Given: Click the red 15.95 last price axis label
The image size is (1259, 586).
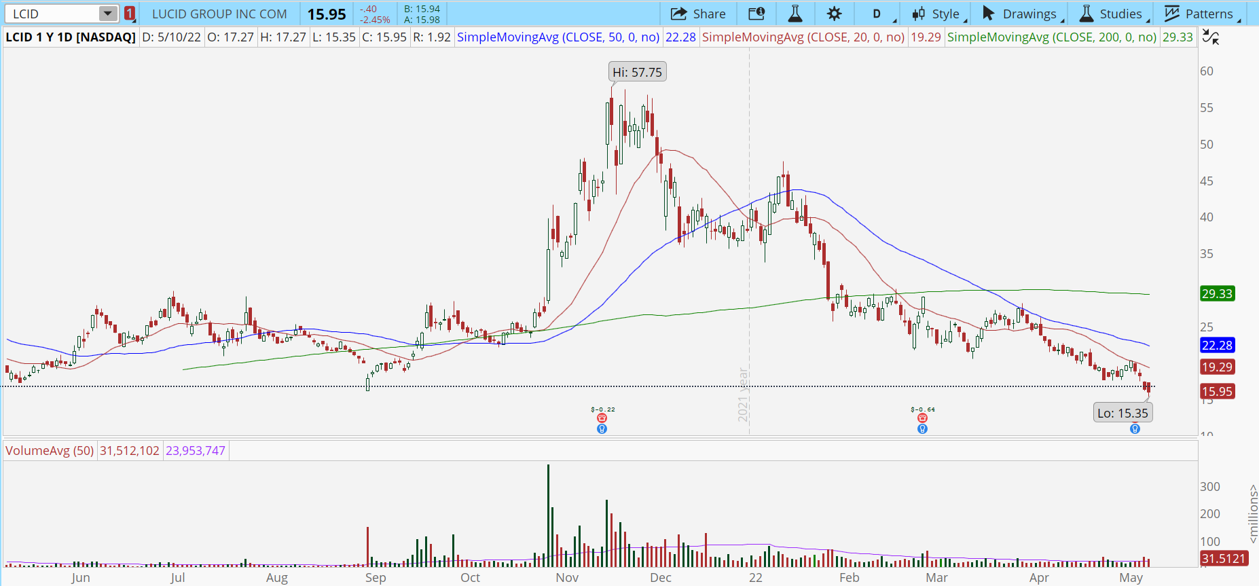Looking at the screenshot, I should [1217, 392].
